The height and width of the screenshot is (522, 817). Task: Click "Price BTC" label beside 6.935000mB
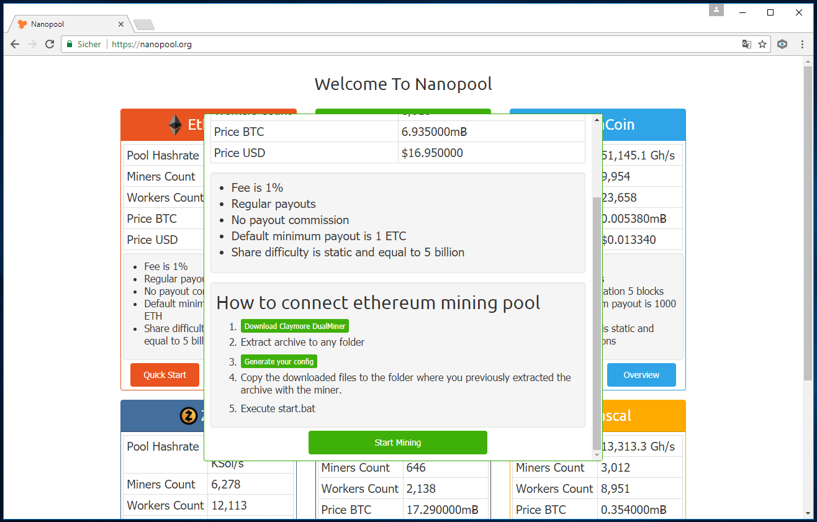(239, 132)
